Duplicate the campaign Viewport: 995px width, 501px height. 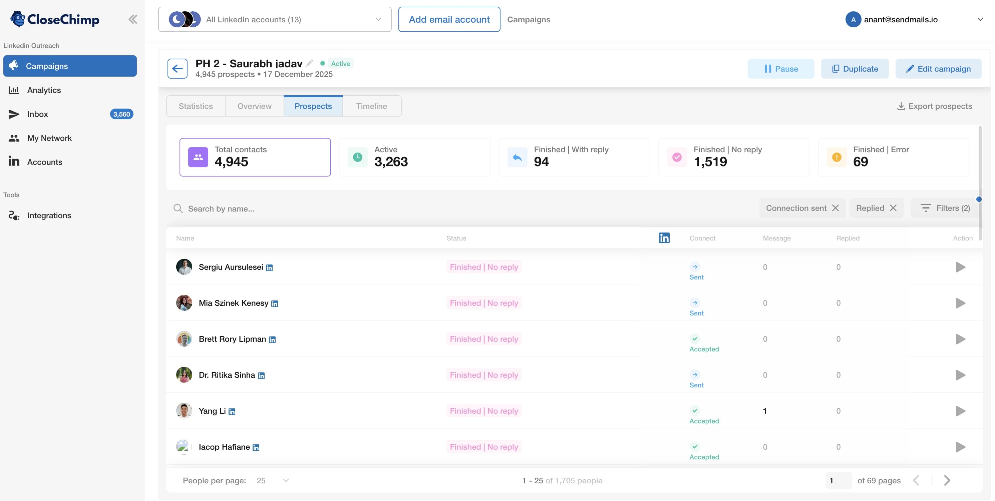(x=855, y=68)
